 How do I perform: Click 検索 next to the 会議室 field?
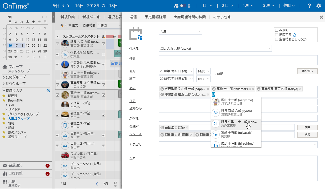307,127
